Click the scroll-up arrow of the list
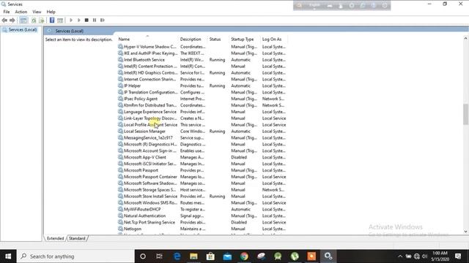Viewport: 469px width, 263px height. pyautogui.click(x=466, y=39)
